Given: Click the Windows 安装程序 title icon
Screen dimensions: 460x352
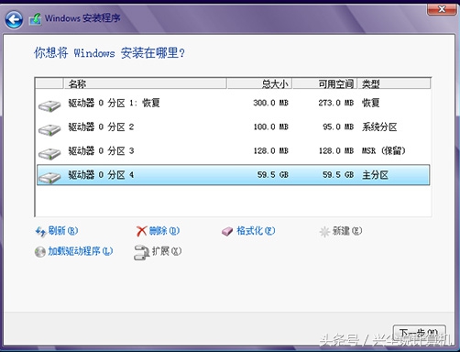Looking at the screenshot, I should pos(35,19).
